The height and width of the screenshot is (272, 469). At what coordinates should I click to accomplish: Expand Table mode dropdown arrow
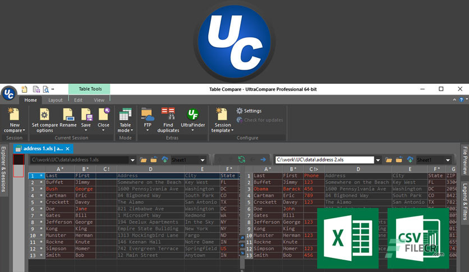(x=132, y=130)
